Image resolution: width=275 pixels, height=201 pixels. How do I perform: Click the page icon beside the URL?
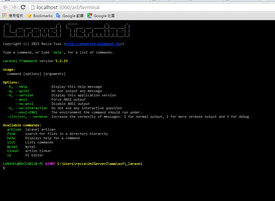[33, 7]
